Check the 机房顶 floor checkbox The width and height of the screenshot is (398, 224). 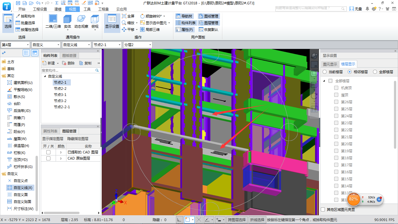(336, 88)
